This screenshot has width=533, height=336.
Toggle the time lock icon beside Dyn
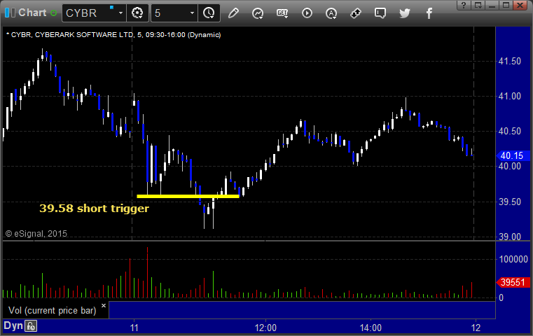pos(31,326)
